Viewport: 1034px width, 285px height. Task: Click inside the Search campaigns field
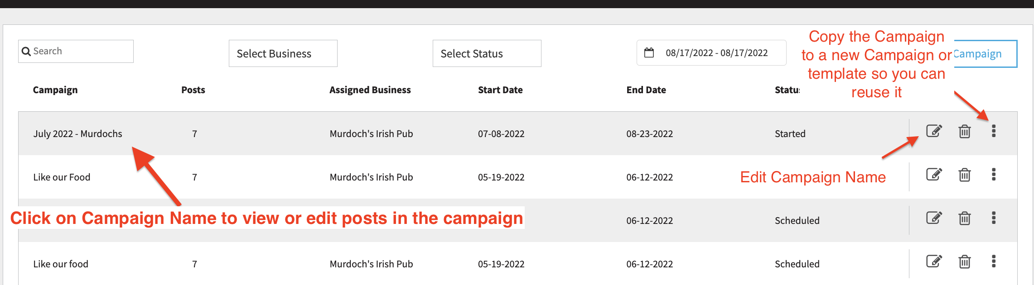(76, 51)
